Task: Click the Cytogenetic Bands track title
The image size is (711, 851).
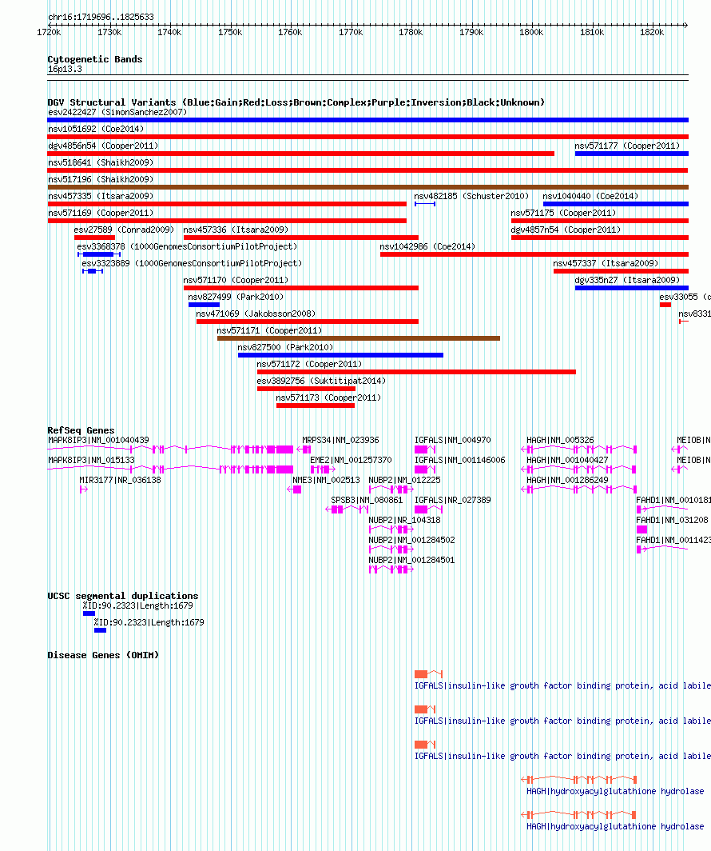Action: tap(95, 59)
